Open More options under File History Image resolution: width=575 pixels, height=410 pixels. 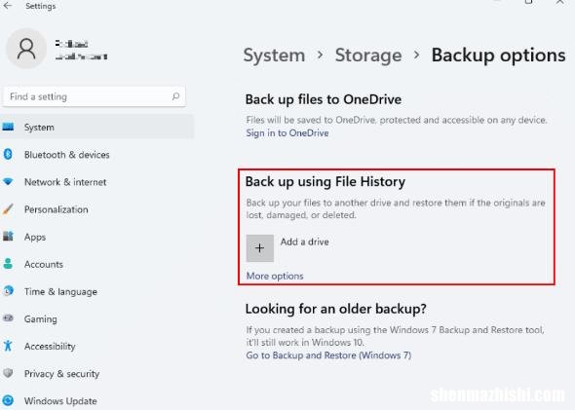click(275, 276)
